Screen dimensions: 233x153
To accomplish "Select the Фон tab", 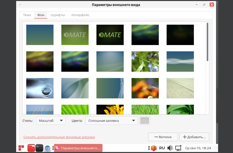I will [41, 15].
